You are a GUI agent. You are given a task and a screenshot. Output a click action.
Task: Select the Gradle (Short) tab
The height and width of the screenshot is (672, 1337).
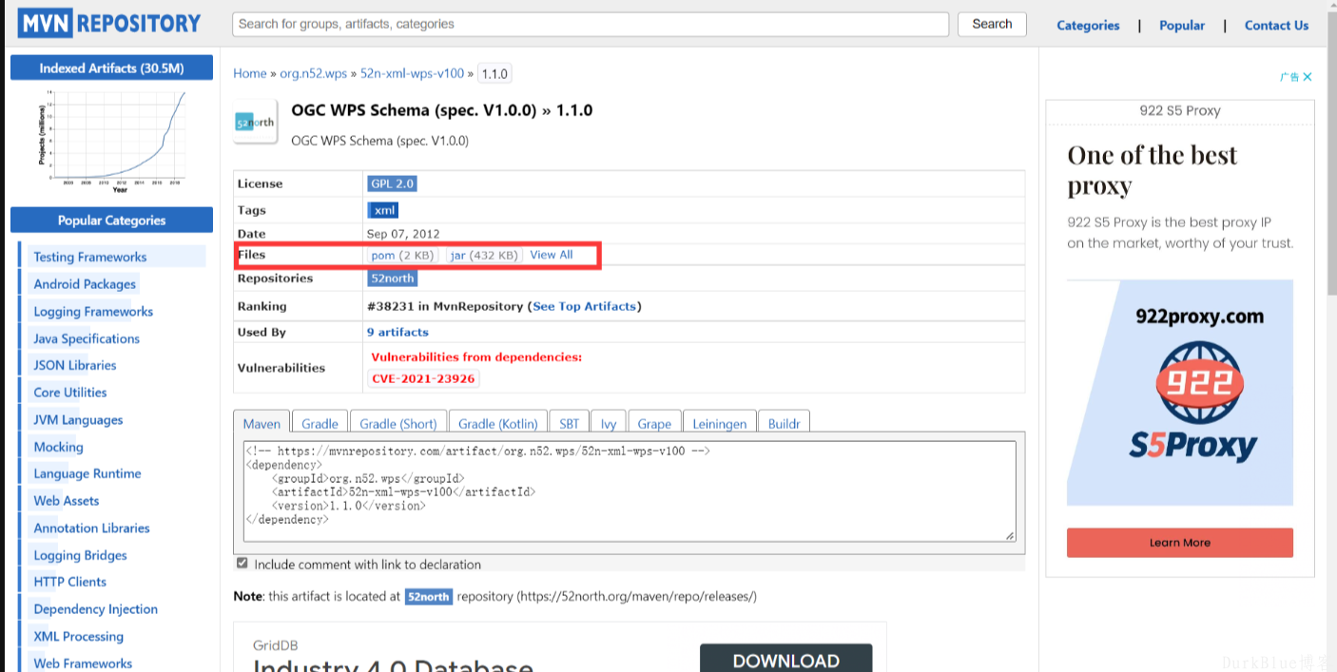tap(398, 424)
